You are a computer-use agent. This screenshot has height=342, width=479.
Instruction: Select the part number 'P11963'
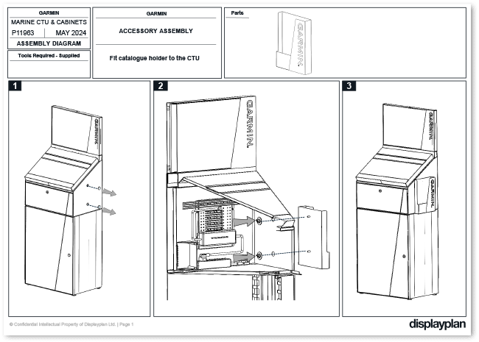point(23,33)
